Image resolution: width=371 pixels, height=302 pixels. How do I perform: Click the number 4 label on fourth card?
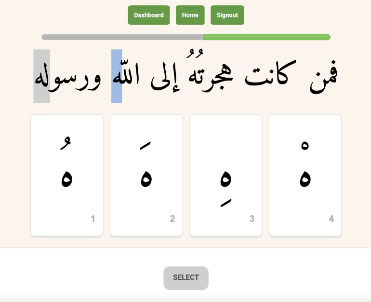pos(331,219)
